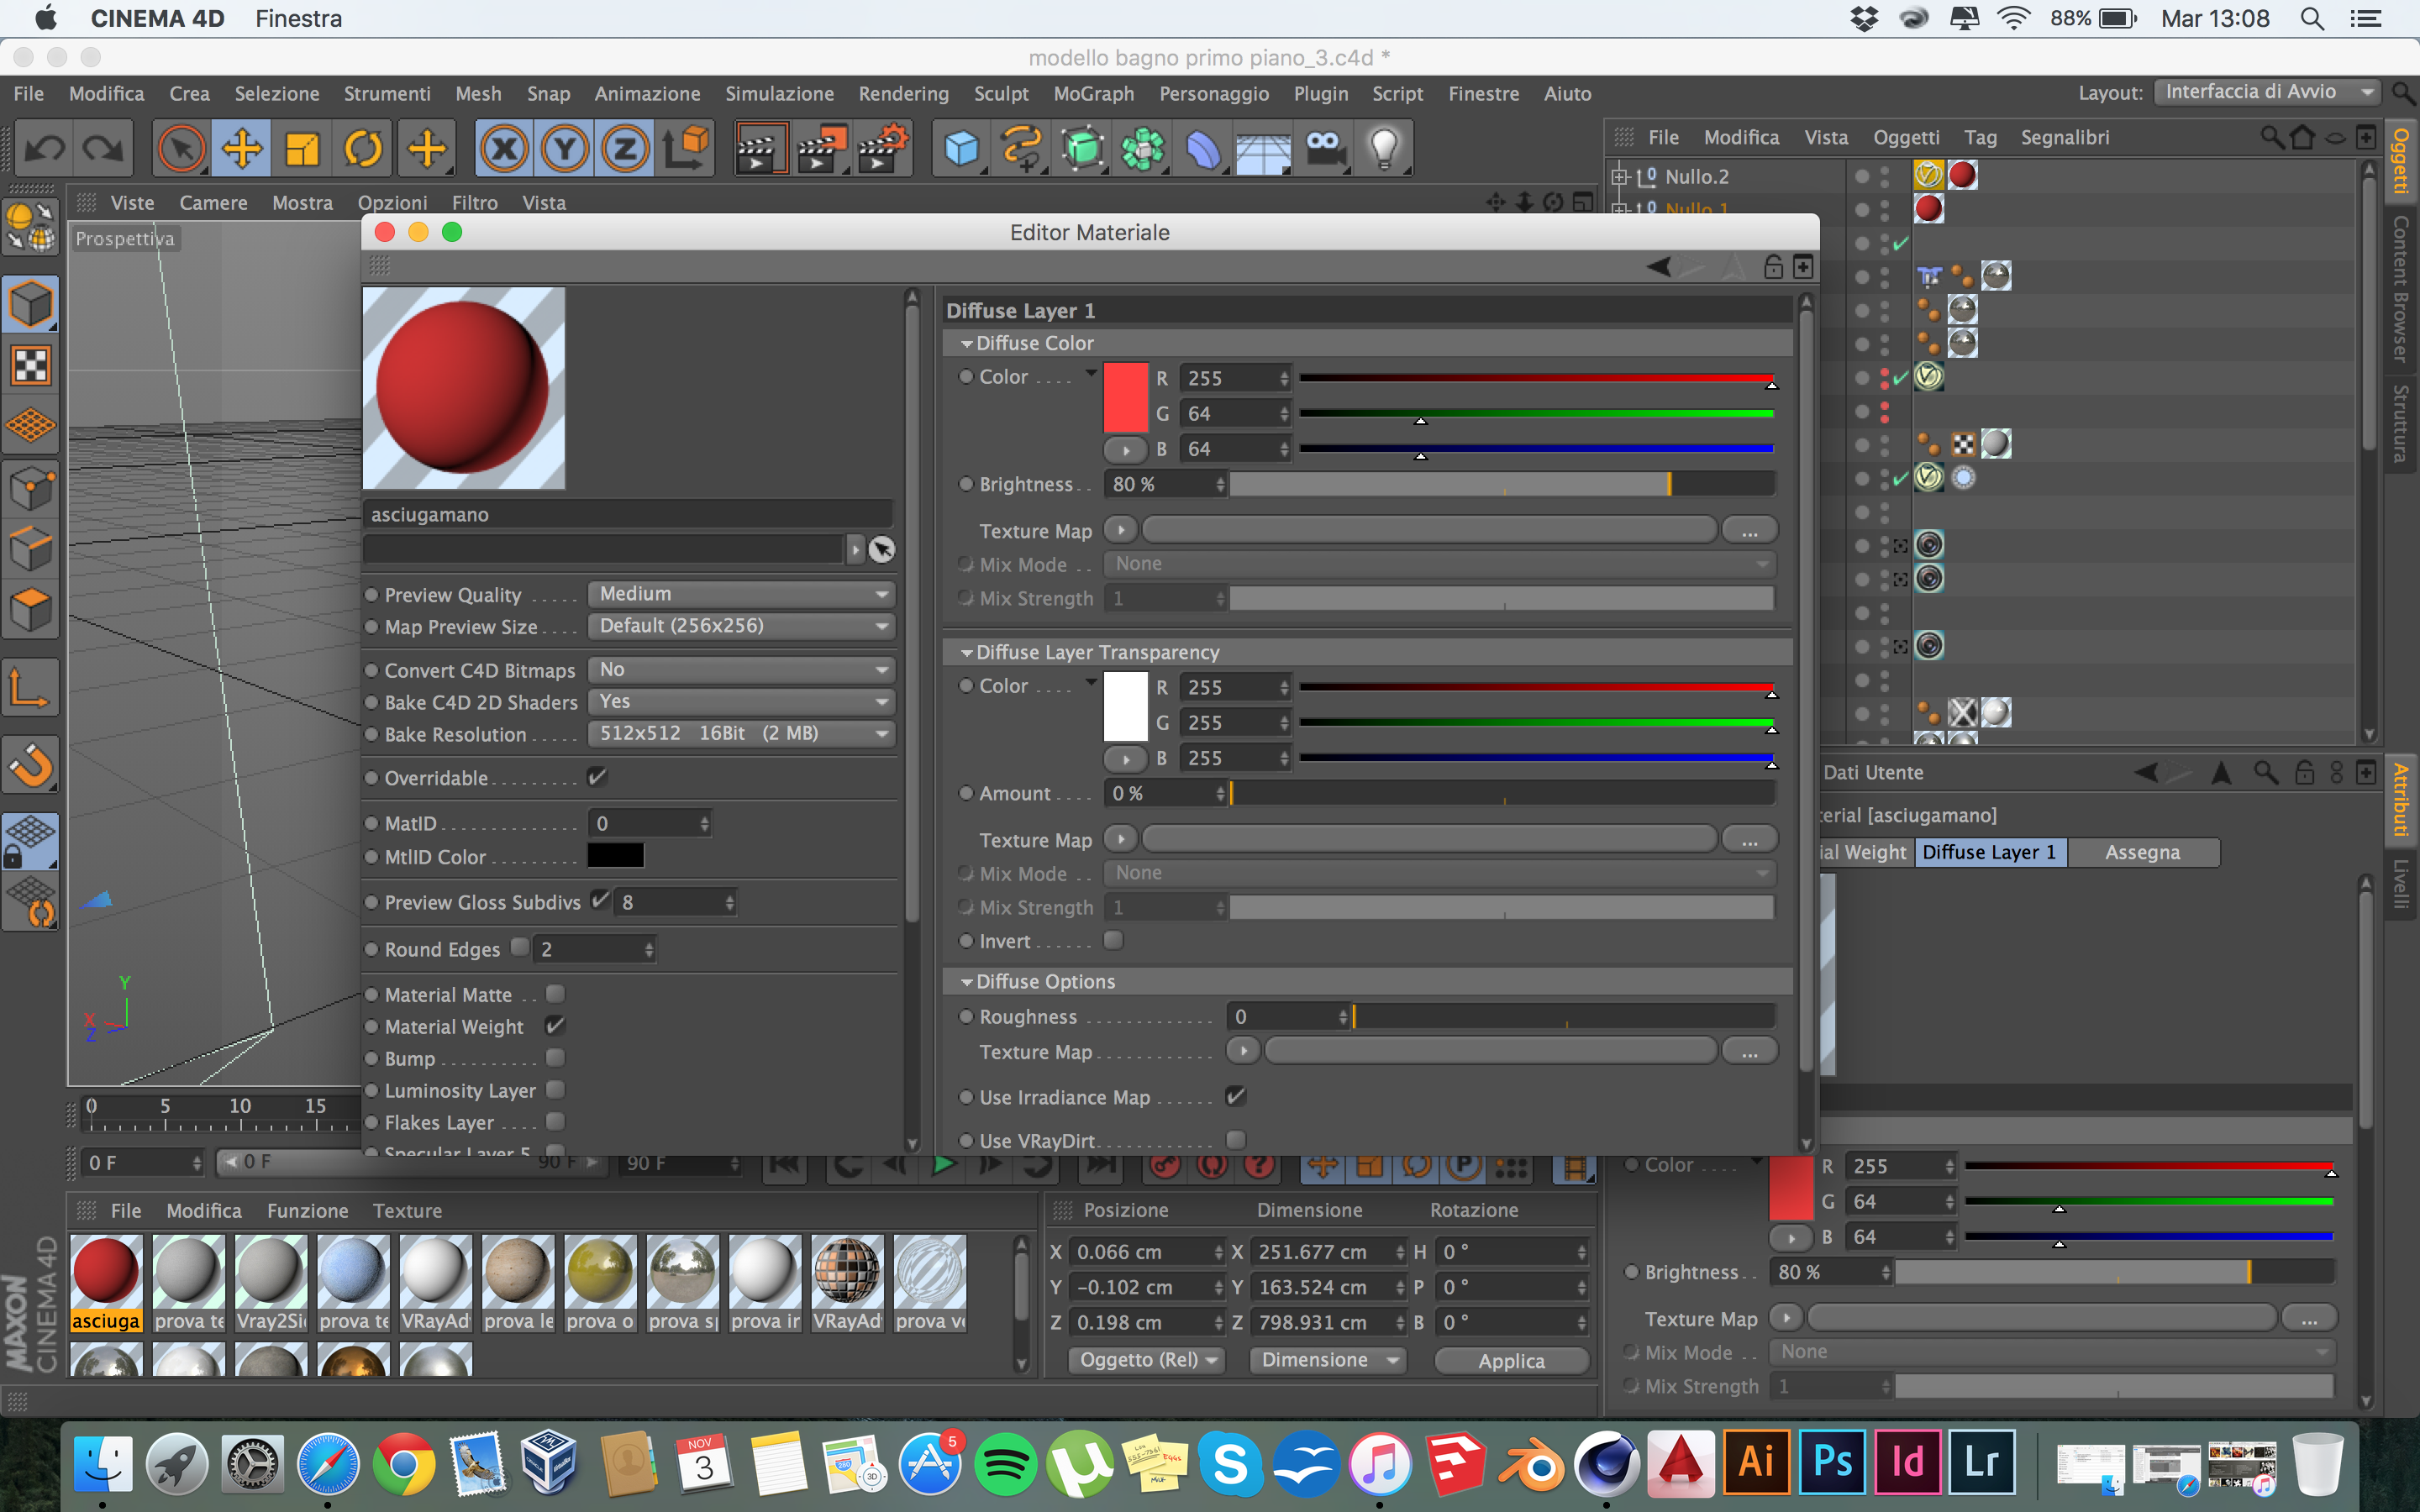The height and width of the screenshot is (1512, 2420).
Task: Select the prova oro material thumbnail
Action: pos(600,1271)
